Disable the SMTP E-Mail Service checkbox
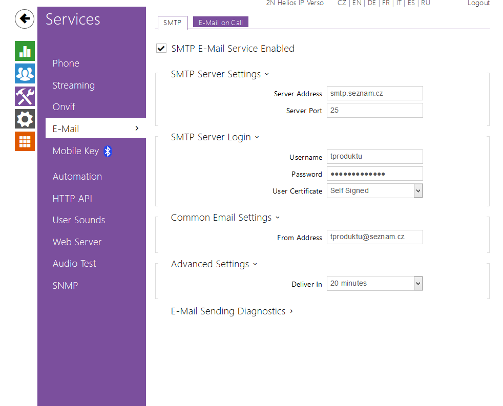 click(161, 49)
